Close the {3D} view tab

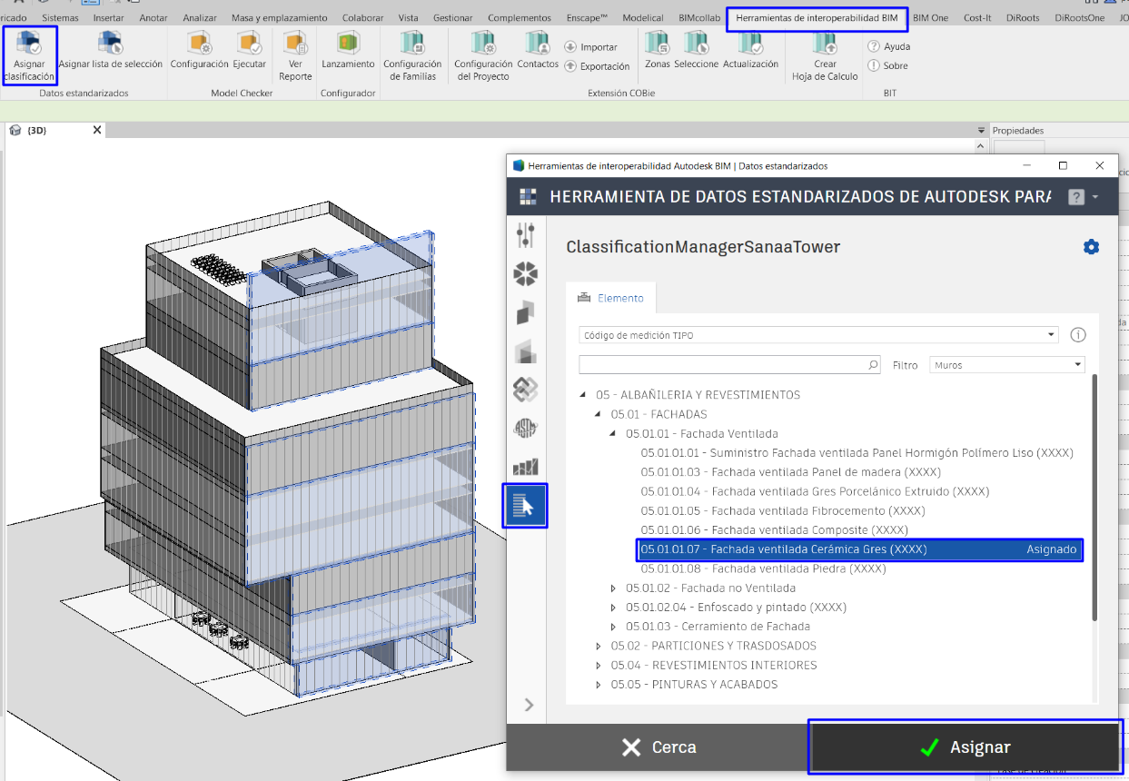pos(97,130)
